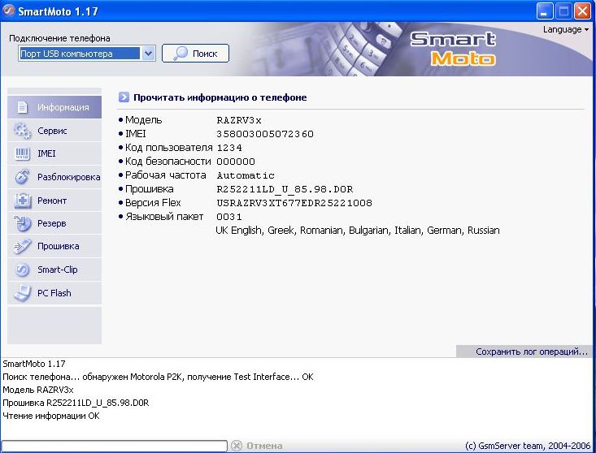Click the Automatic frequency value
Screen dimensions: 596x453
click(x=246, y=175)
